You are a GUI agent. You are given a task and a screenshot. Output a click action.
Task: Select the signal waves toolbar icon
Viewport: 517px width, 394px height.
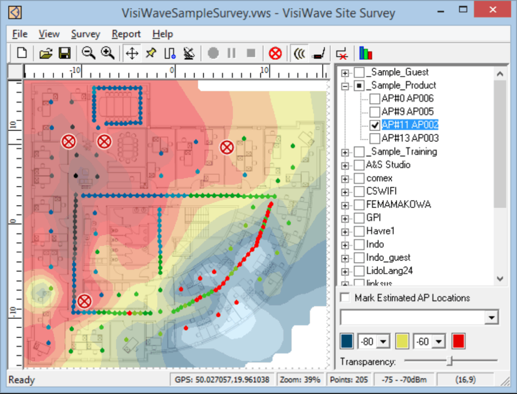(x=299, y=53)
